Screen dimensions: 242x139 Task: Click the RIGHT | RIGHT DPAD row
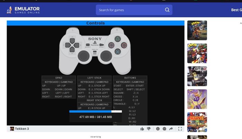(x=59, y=97)
